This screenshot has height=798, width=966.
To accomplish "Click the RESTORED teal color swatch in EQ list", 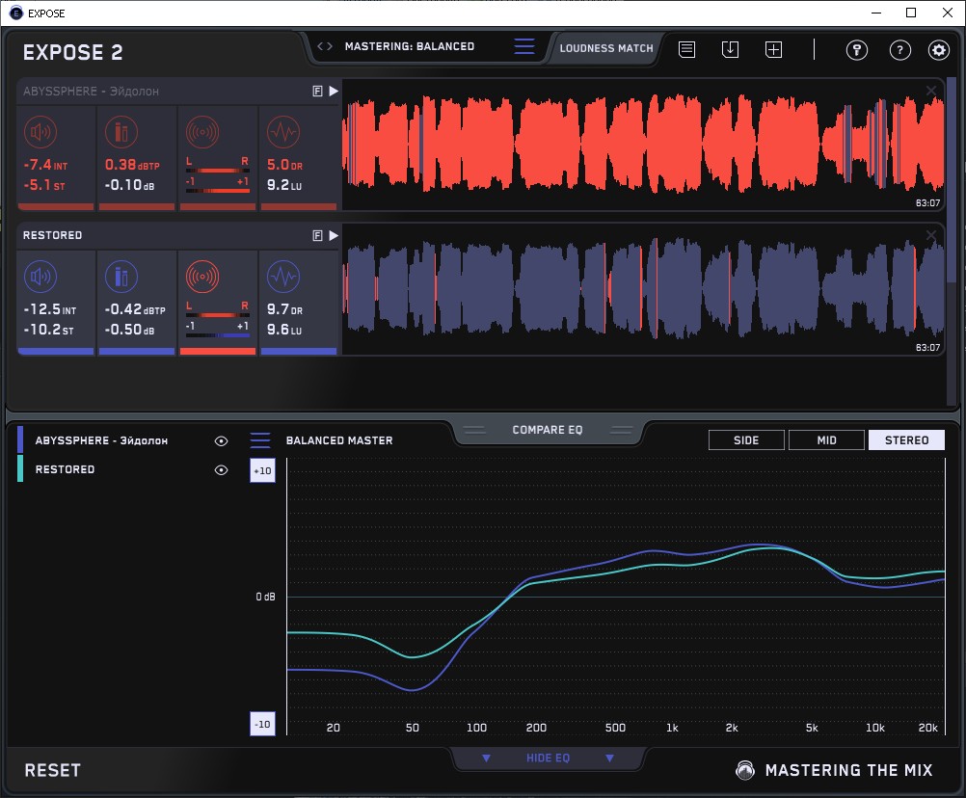I will coord(20,469).
